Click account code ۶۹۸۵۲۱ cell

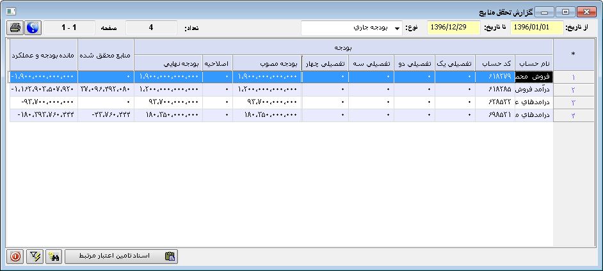click(495, 115)
